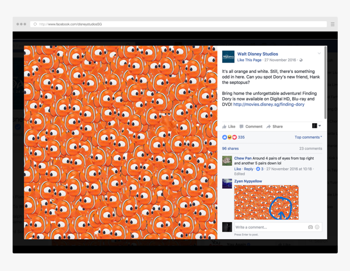The image size is (350, 271).
Task: View 3 likes on Chew Pan's comment
Action: tap(260, 169)
